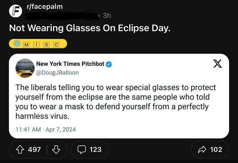Click the 497 vote count
The width and height of the screenshot is (238, 163).
pos(34,149)
